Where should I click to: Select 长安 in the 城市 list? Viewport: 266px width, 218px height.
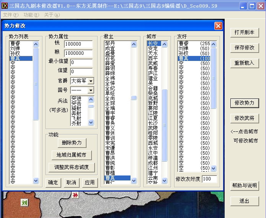(x=154, y=43)
